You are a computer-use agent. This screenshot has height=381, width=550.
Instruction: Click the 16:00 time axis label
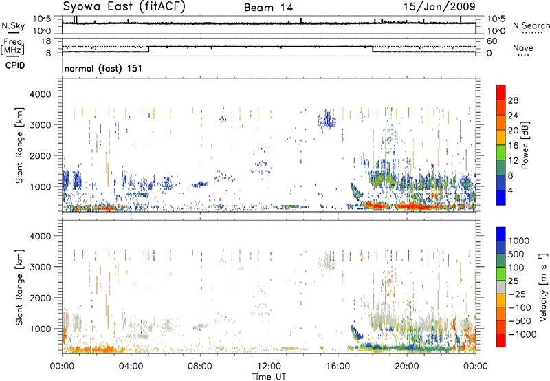tap(338, 367)
